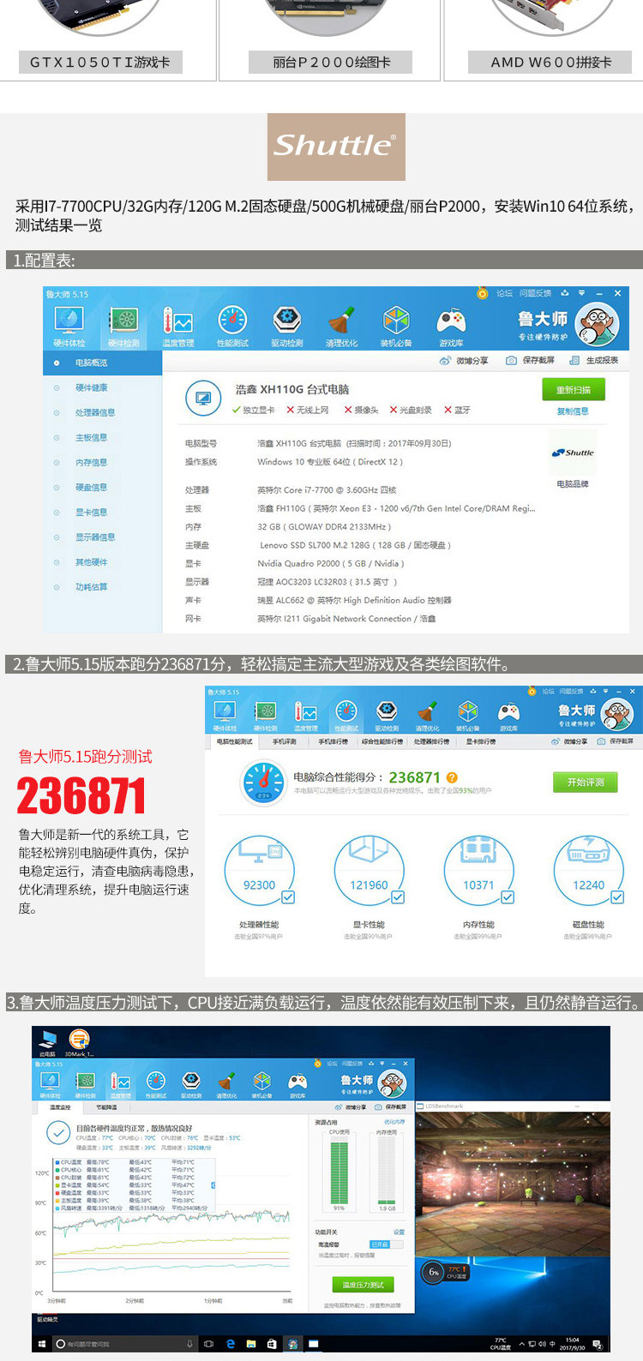Open 温度管理 in the config window toolbar

(x=178, y=326)
